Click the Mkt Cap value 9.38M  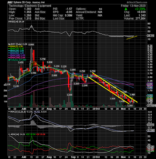68,16
